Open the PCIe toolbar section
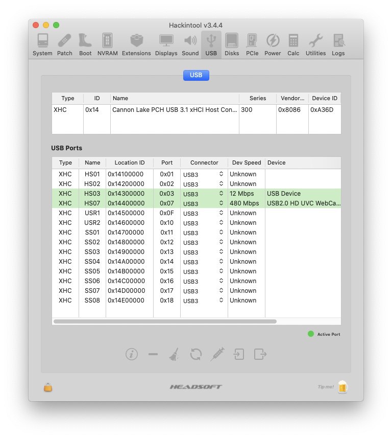This screenshot has height=439, width=392. [252, 45]
